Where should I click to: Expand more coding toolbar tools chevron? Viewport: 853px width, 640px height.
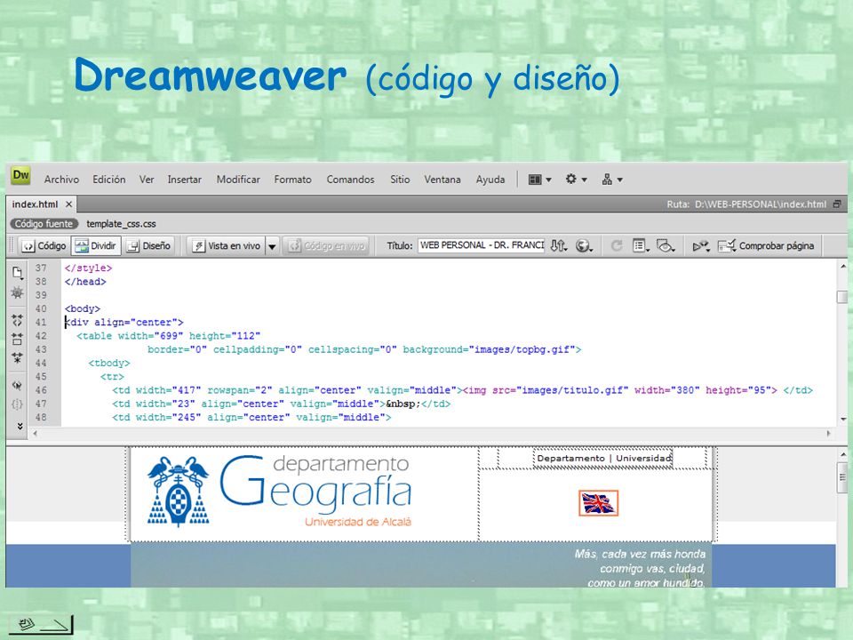(x=20, y=426)
